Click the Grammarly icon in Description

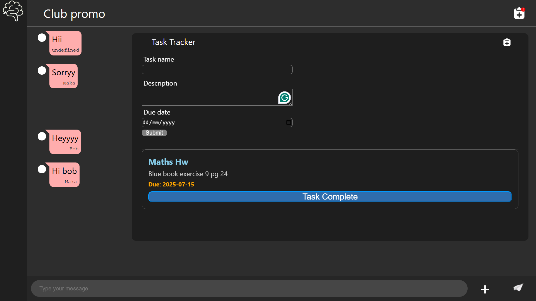284,98
